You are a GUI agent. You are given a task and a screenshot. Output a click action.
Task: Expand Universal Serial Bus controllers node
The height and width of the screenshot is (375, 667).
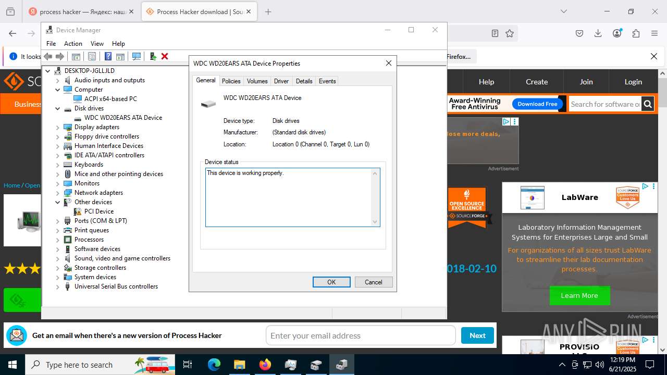[58, 286]
